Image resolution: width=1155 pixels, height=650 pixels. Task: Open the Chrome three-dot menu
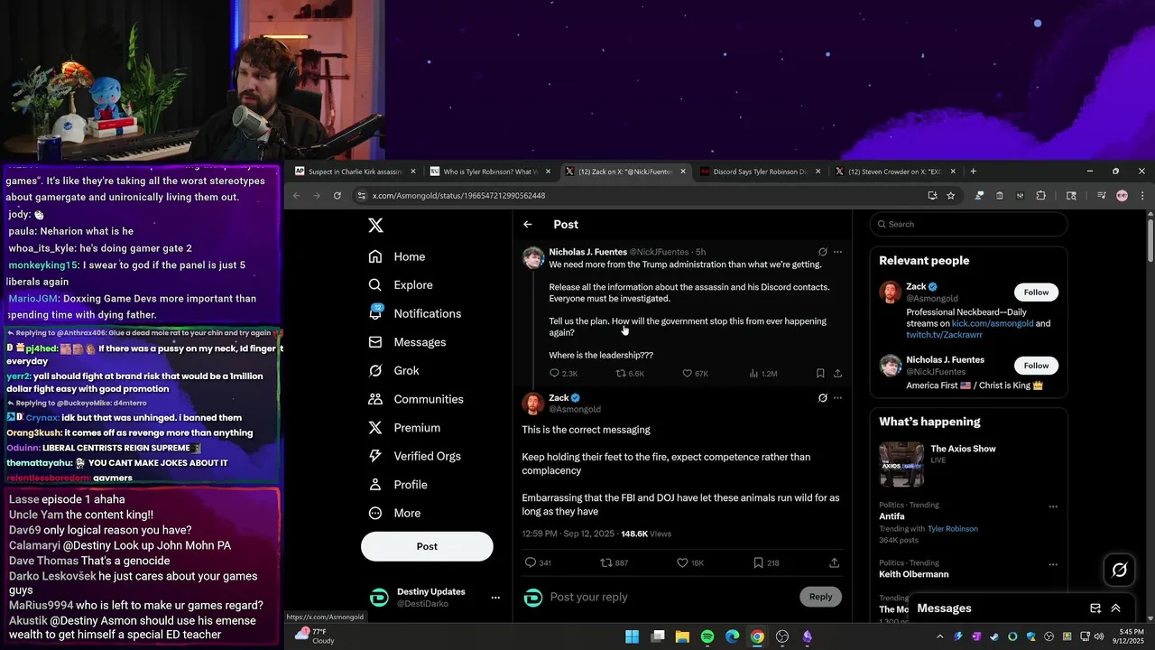tap(1142, 196)
